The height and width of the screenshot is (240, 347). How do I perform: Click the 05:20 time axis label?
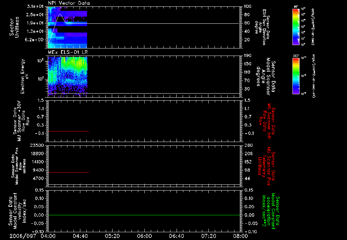pyautogui.click(x=112, y=236)
